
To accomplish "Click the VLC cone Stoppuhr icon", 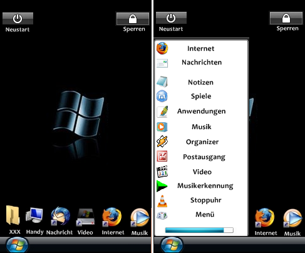I will [x=162, y=201].
